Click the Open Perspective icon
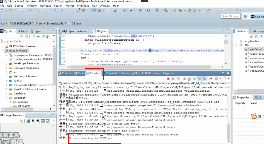The width and height of the screenshot is (264, 144). [246, 16]
